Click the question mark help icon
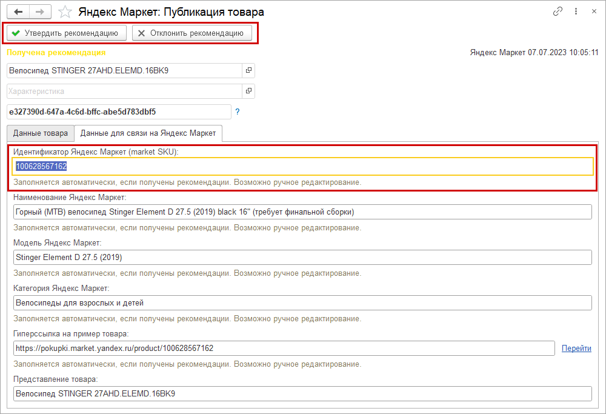This screenshot has height=414, width=606. [238, 112]
